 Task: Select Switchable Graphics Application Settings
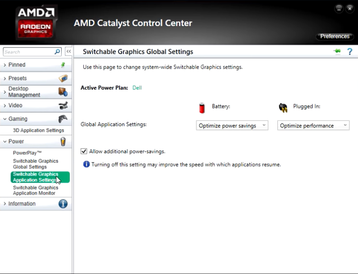40,177
